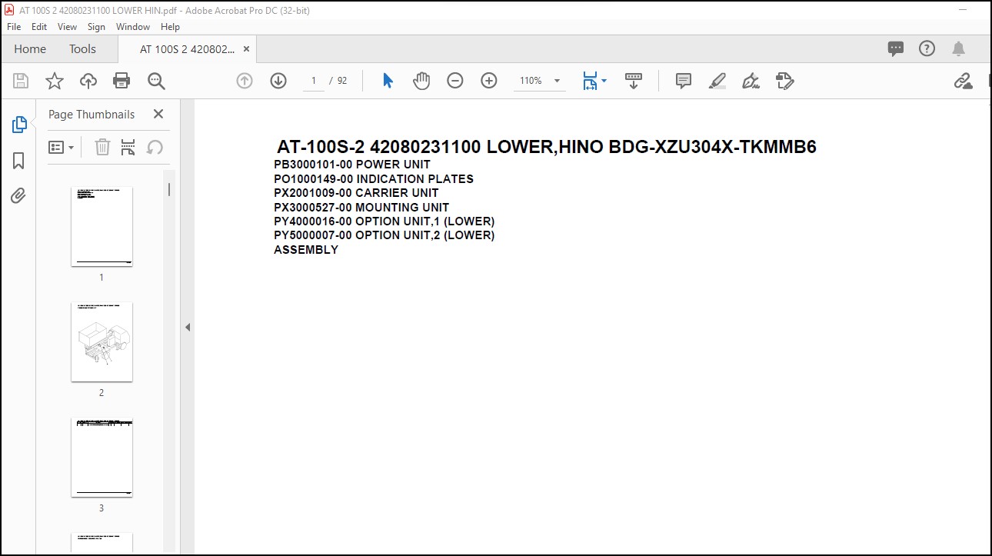
Task: Click the stamp tool icon
Action: [784, 81]
